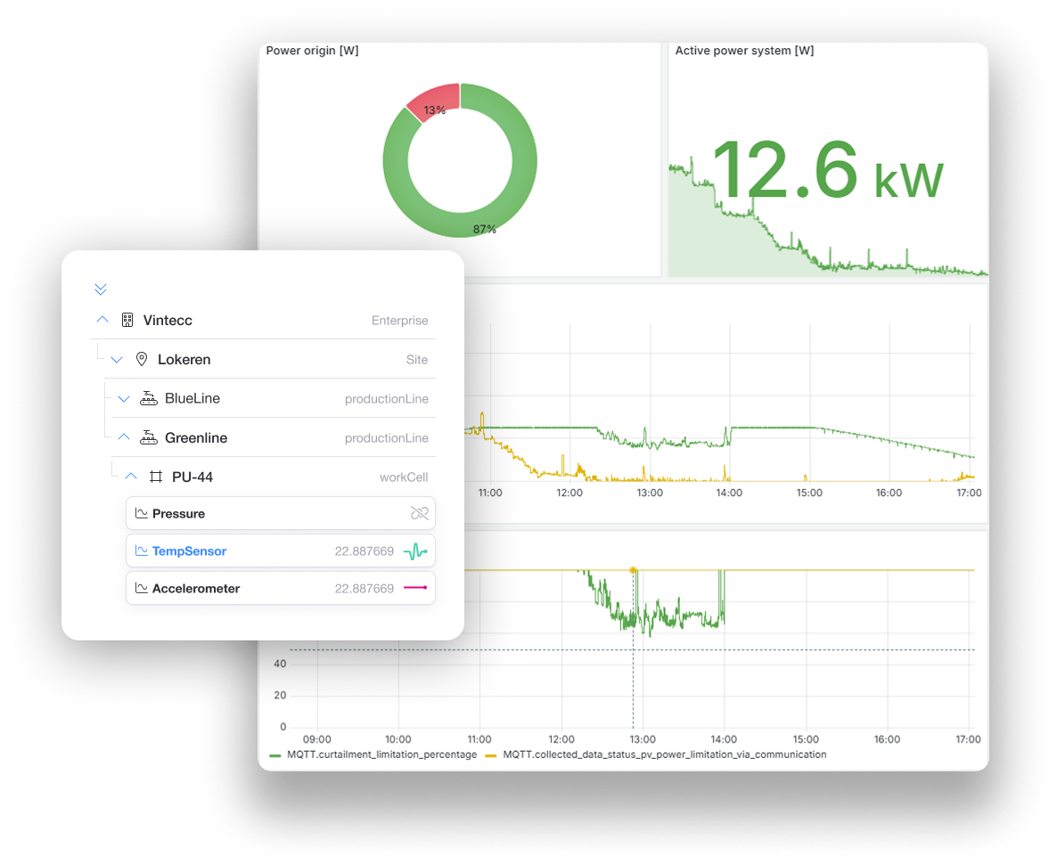Click the unlinked icon on Pressure row
This screenshot has width=1057, height=864.
419,514
